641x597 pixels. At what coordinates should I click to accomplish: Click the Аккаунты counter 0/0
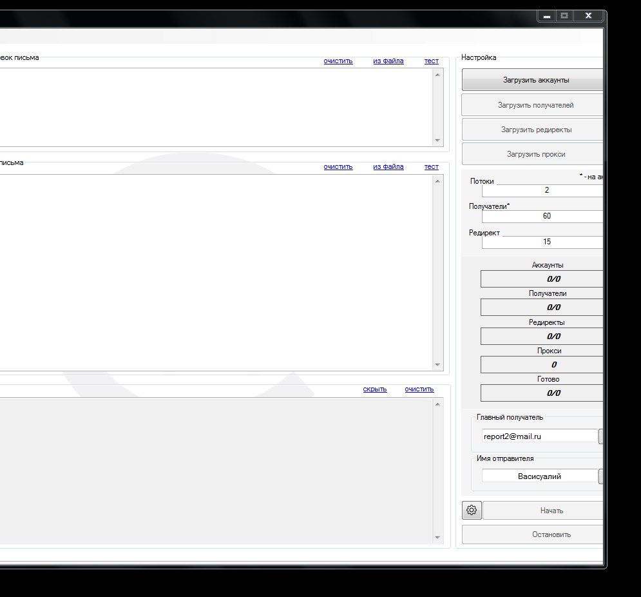(542, 279)
